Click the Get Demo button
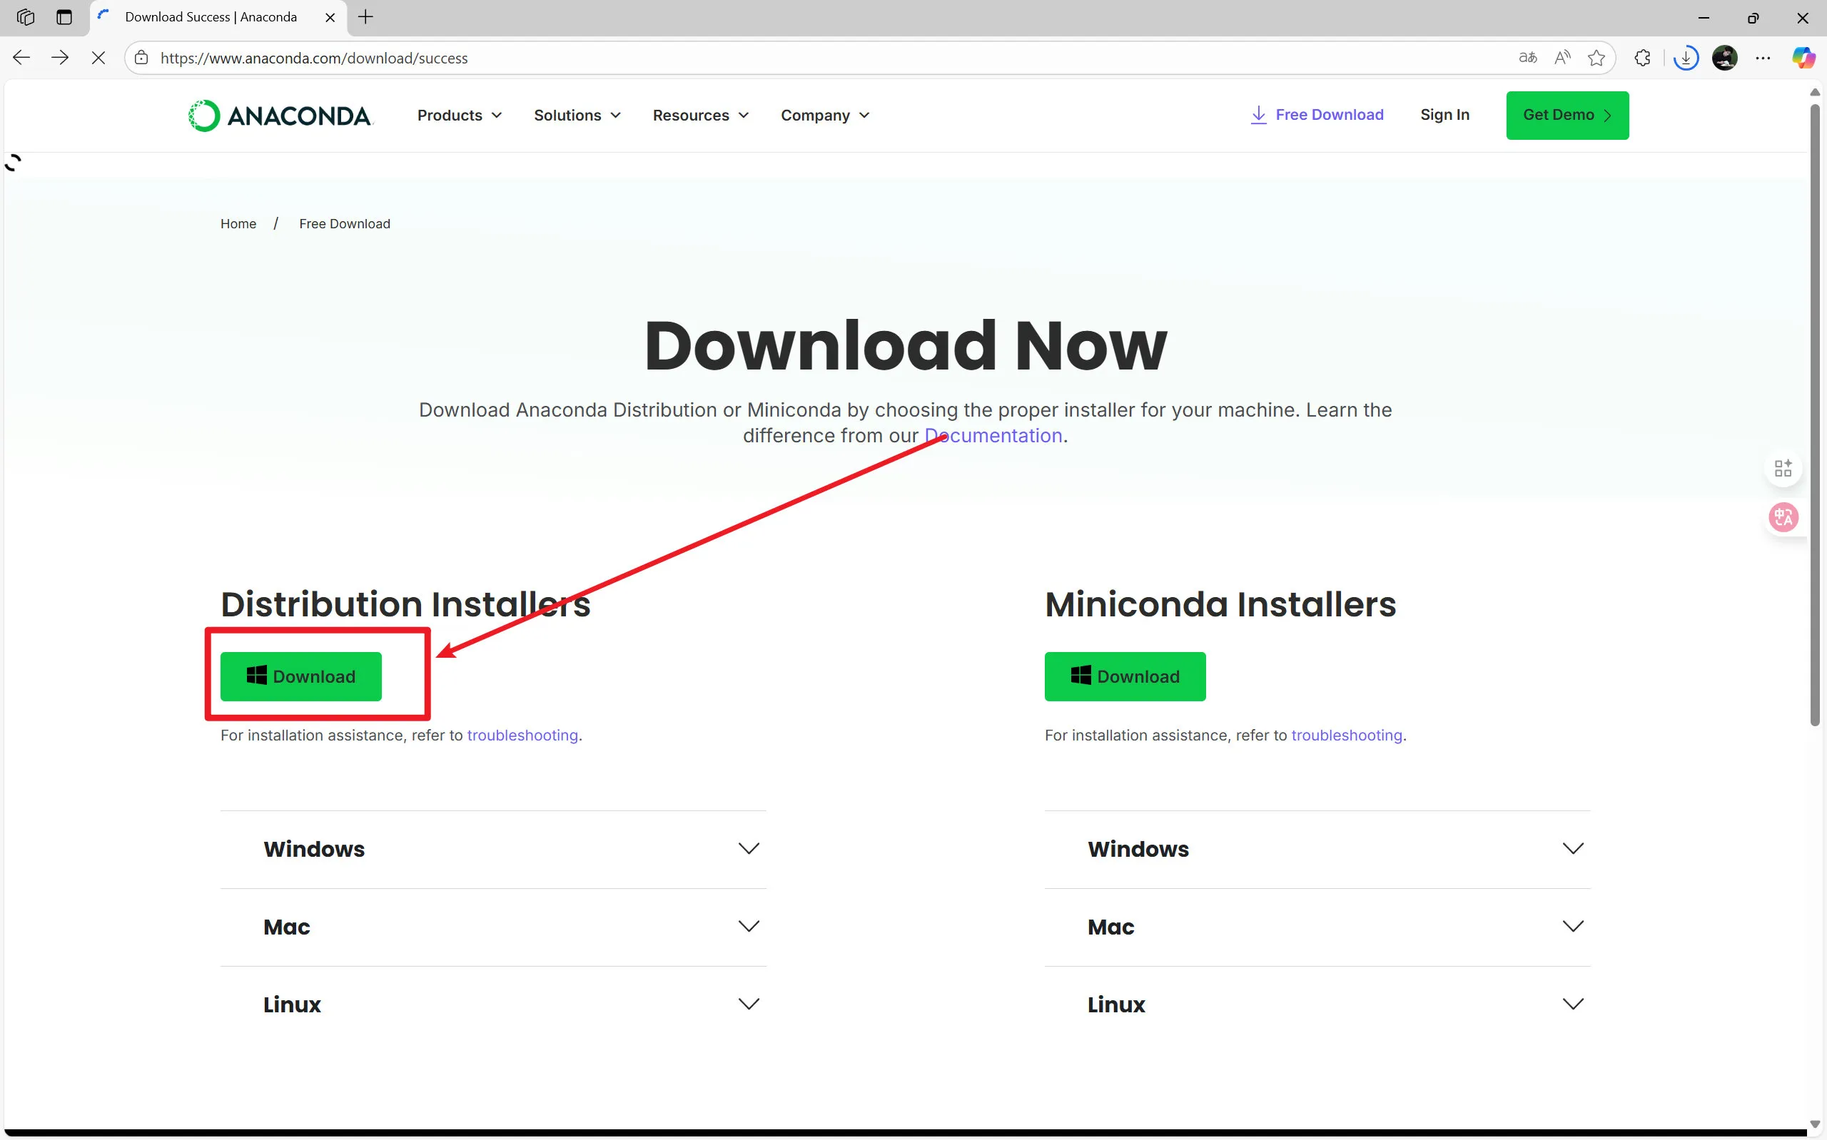 [x=1567, y=116]
